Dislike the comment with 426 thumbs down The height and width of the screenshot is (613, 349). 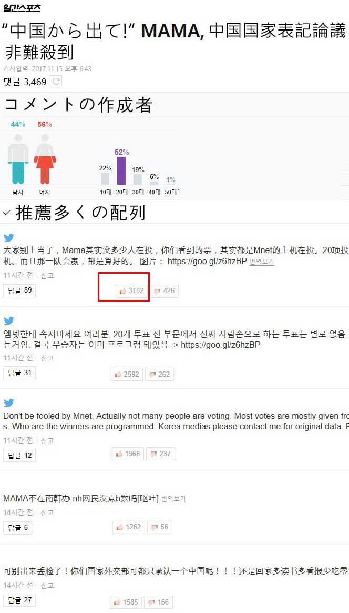[x=165, y=291]
